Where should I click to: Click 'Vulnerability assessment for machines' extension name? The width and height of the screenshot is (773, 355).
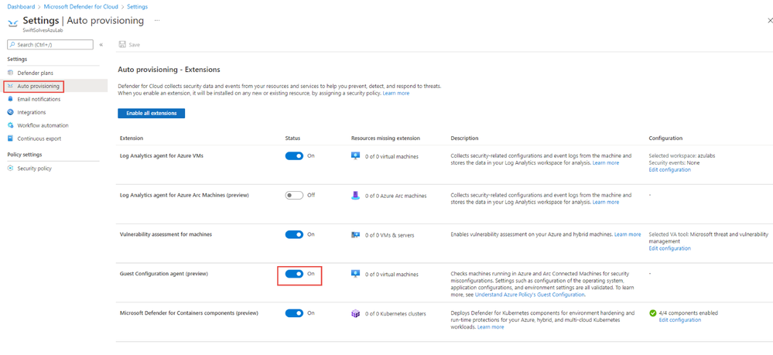click(x=166, y=234)
